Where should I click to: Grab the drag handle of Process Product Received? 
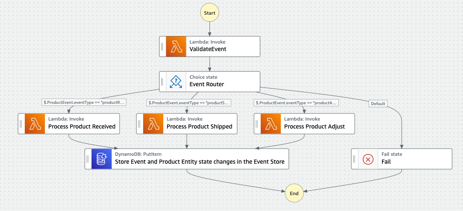21,124
